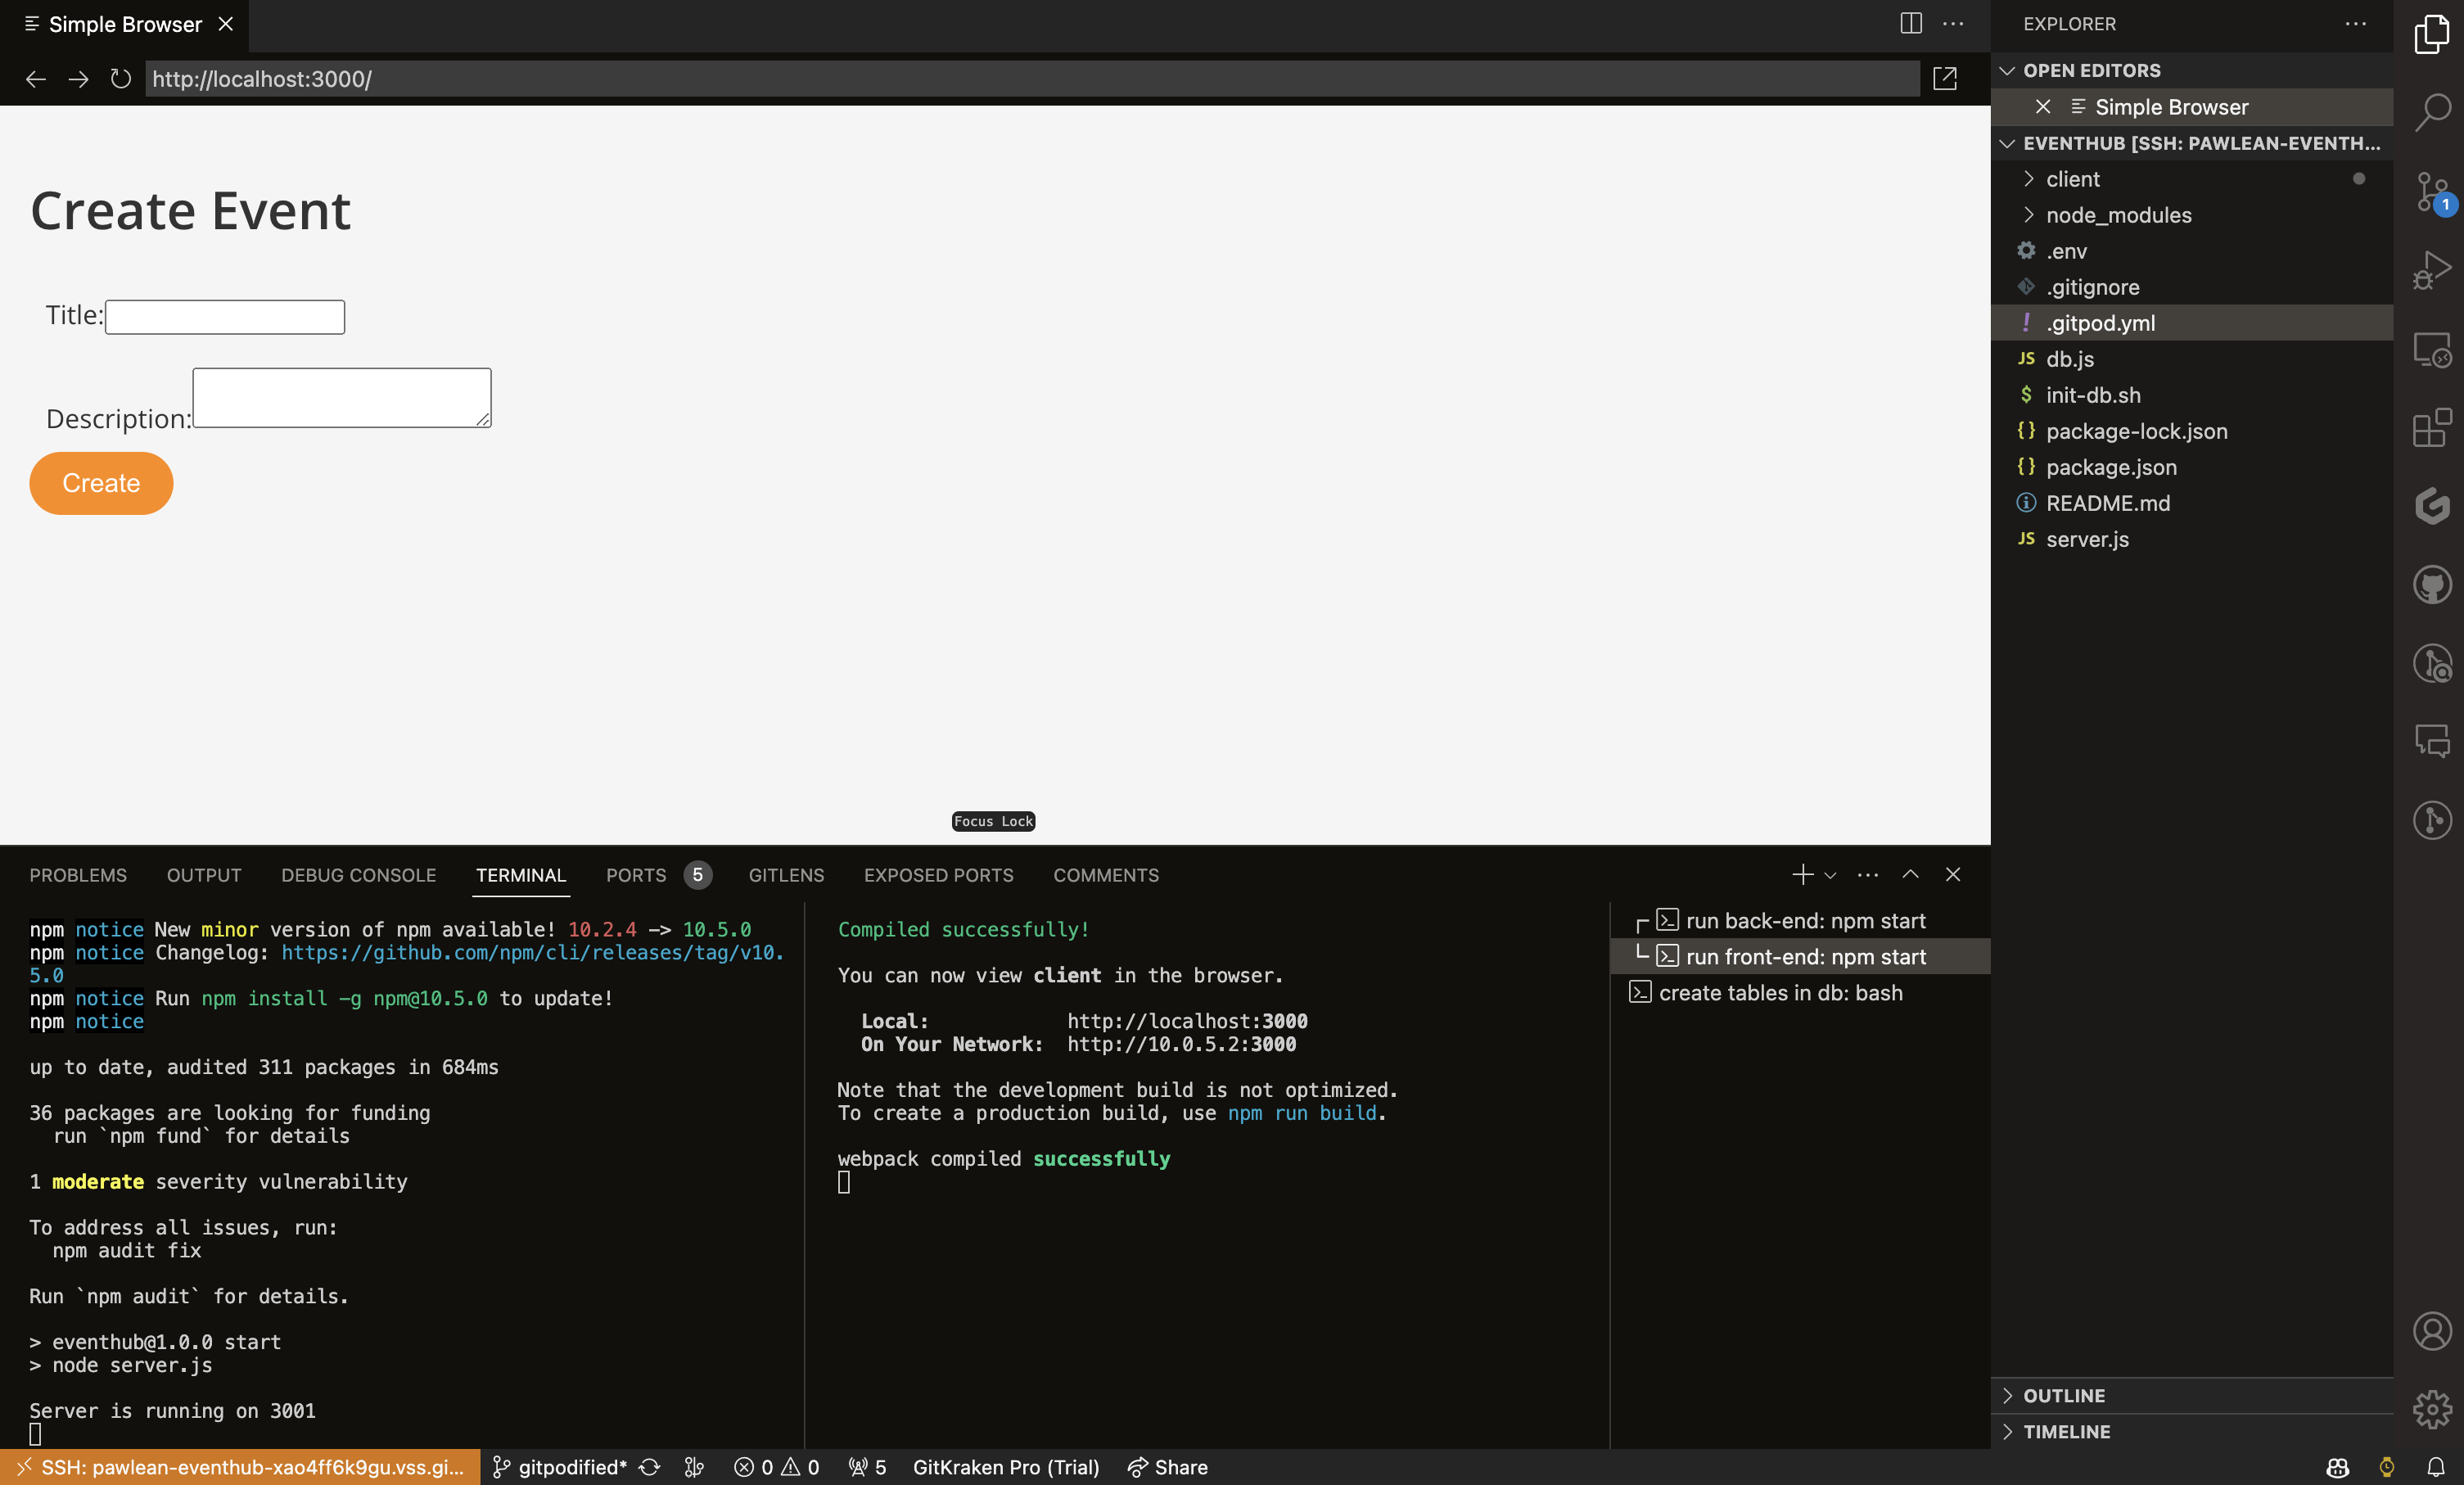The width and height of the screenshot is (2464, 1485).
Task: Switch to the PORTS tab in terminal panel
Action: click(635, 874)
